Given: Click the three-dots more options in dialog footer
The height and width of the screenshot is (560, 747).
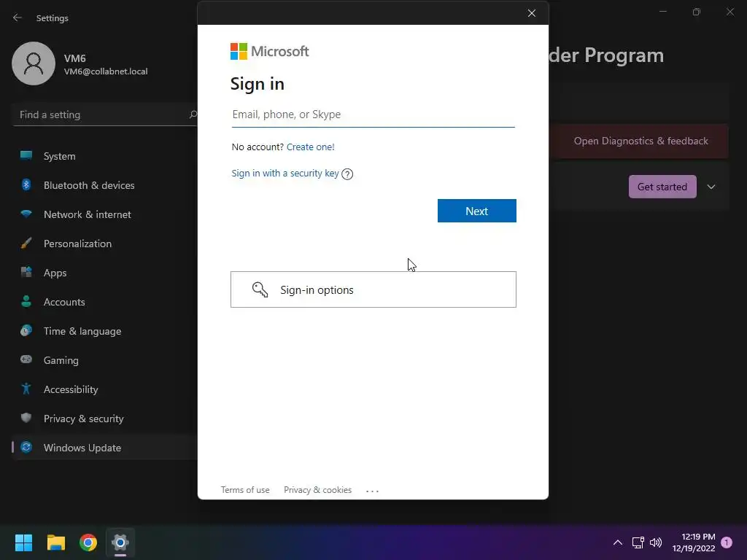Looking at the screenshot, I should tap(372, 491).
